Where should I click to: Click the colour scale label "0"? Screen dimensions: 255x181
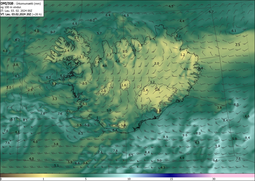[x=1, y=179]
